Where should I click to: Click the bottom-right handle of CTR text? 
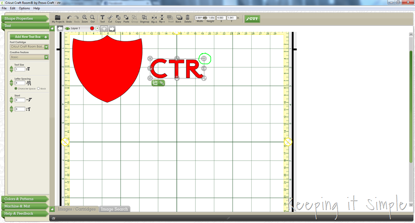204,78
